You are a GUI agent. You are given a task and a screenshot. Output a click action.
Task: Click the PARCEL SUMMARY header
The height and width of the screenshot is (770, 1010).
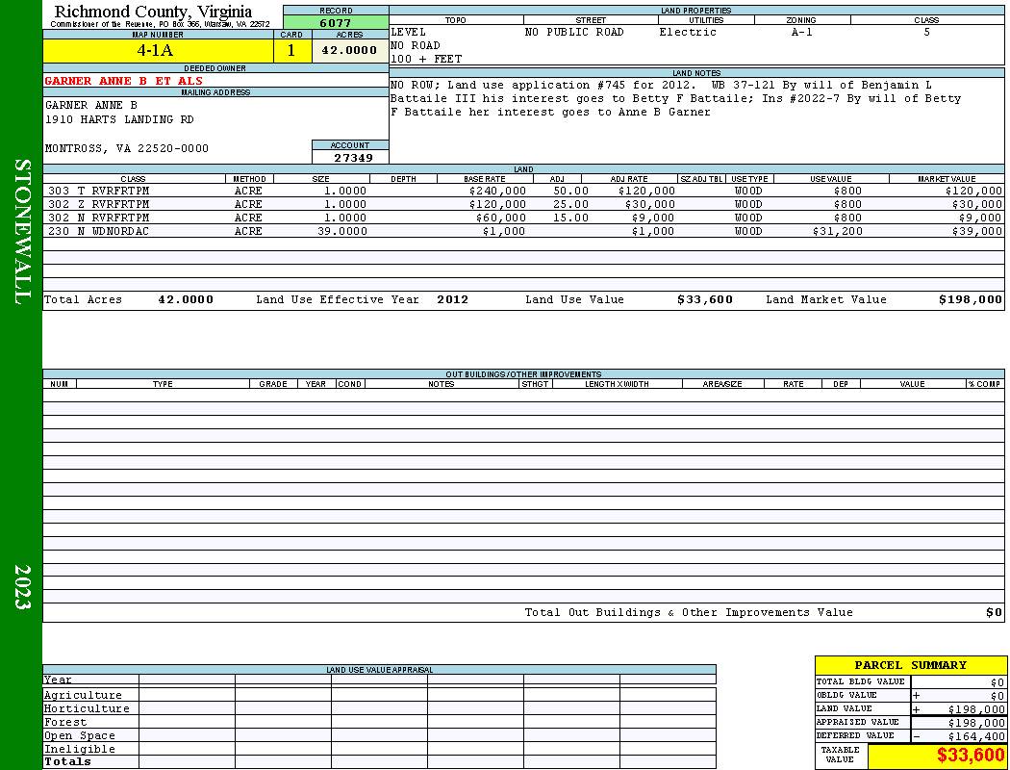(x=910, y=665)
